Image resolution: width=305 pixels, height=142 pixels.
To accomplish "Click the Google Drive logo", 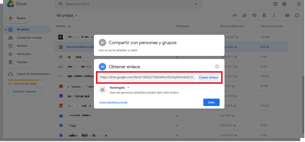I will pos(10,4).
